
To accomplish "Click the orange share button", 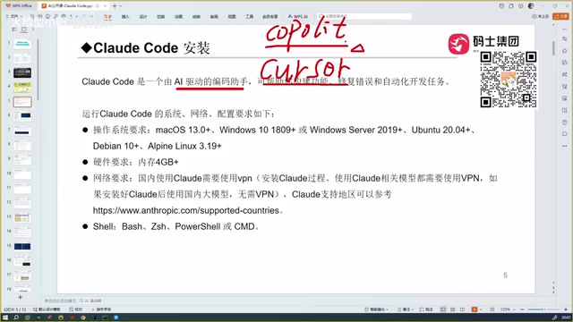I will pos(561,16).
